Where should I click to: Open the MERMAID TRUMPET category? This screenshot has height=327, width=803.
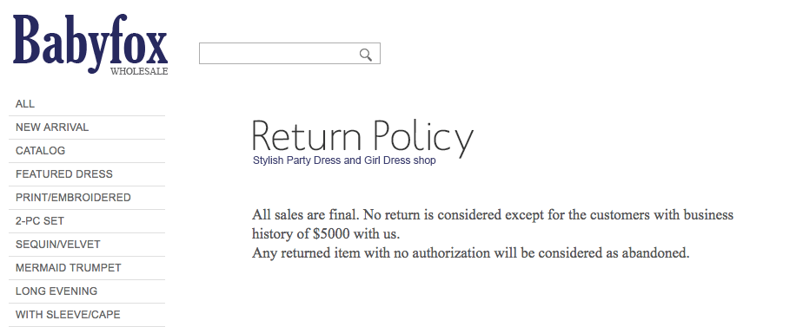[x=87, y=269]
